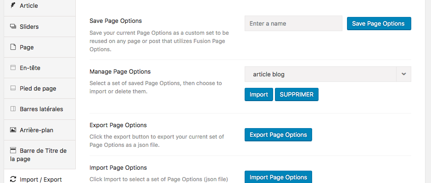Open the Arrière-plan tab label
This screenshot has width=431, height=183.
pos(37,130)
